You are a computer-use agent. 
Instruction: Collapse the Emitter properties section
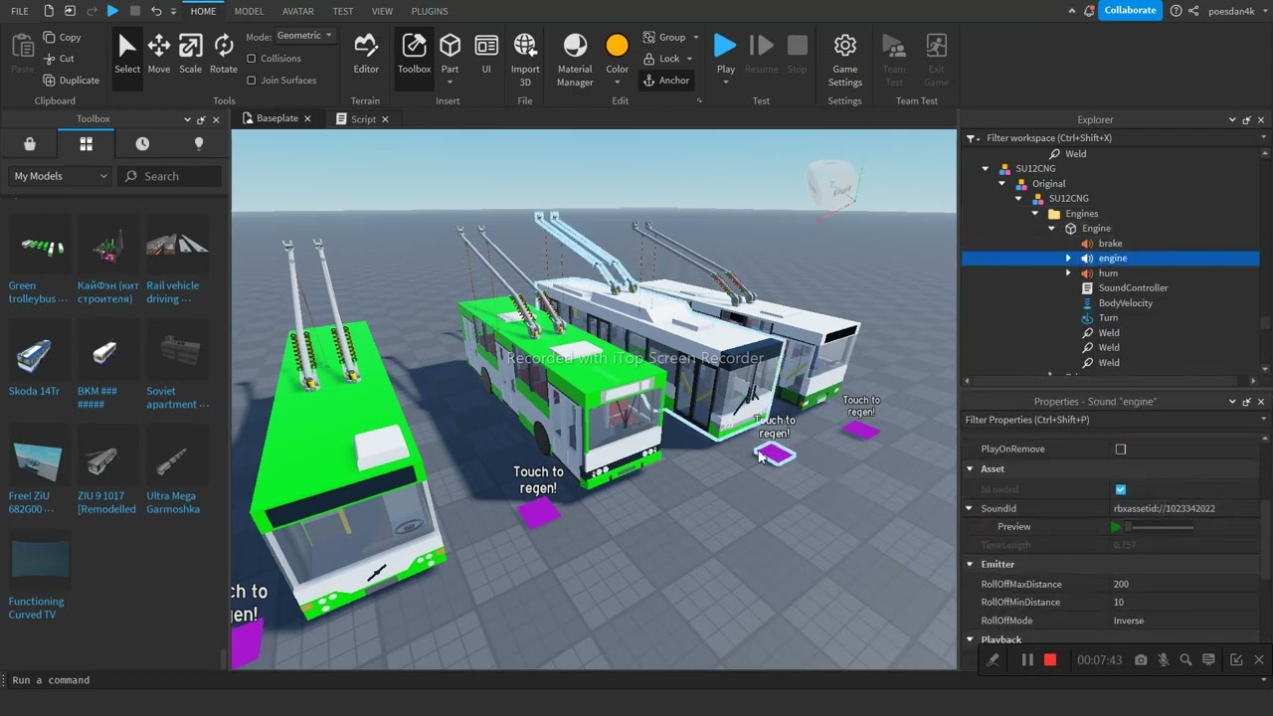(x=970, y=565)
